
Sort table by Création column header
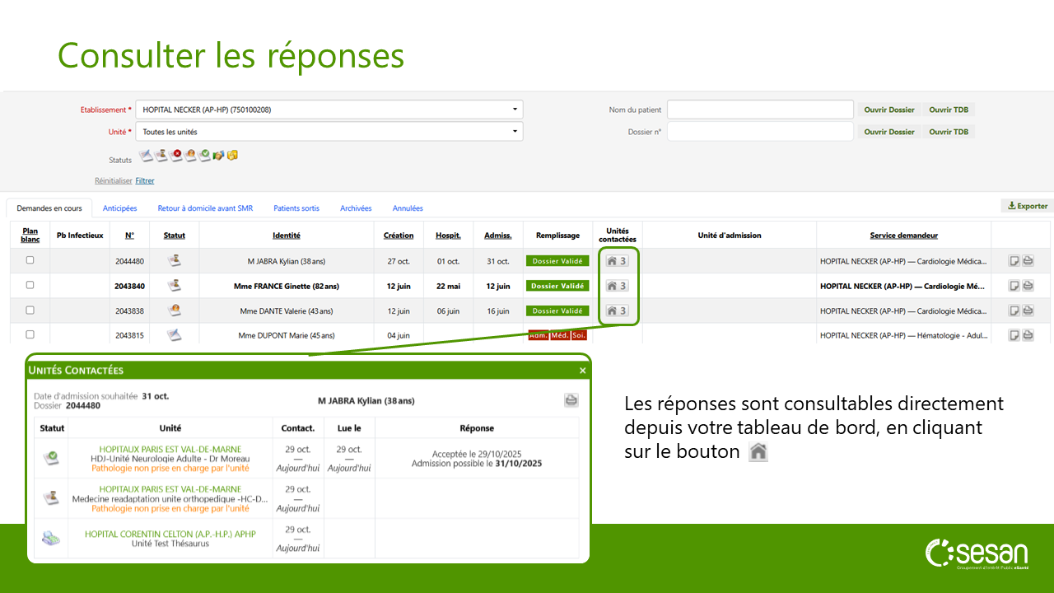(x=399, y=236)
